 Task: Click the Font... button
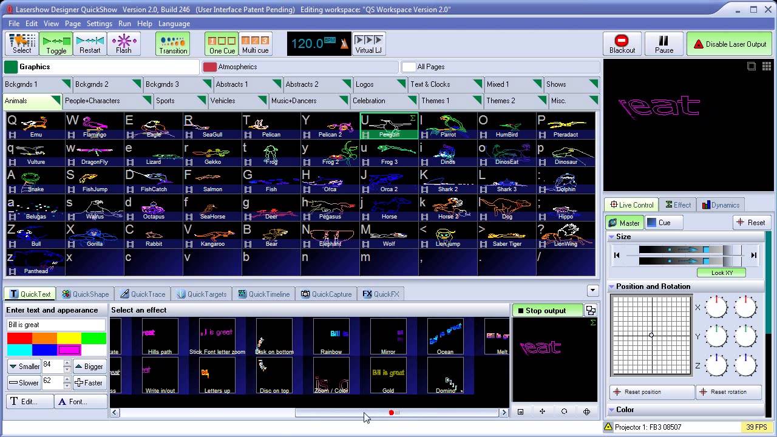81,402
